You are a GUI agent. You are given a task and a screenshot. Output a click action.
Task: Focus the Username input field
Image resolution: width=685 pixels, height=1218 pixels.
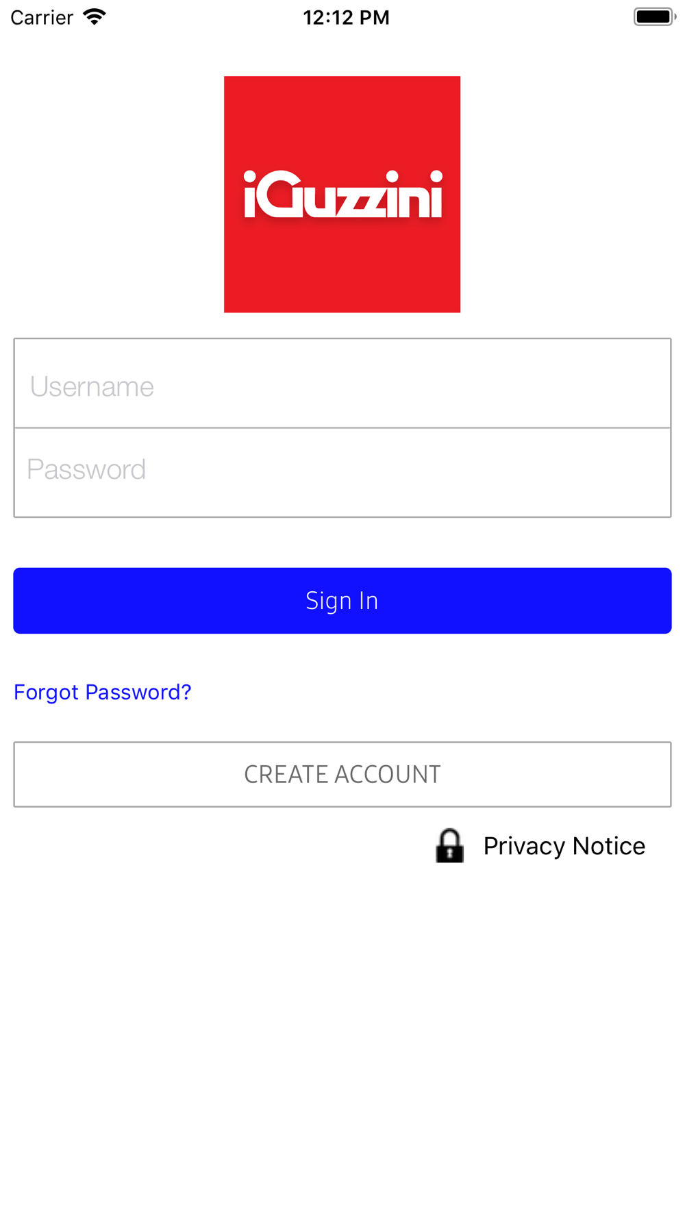pos(342,384)
